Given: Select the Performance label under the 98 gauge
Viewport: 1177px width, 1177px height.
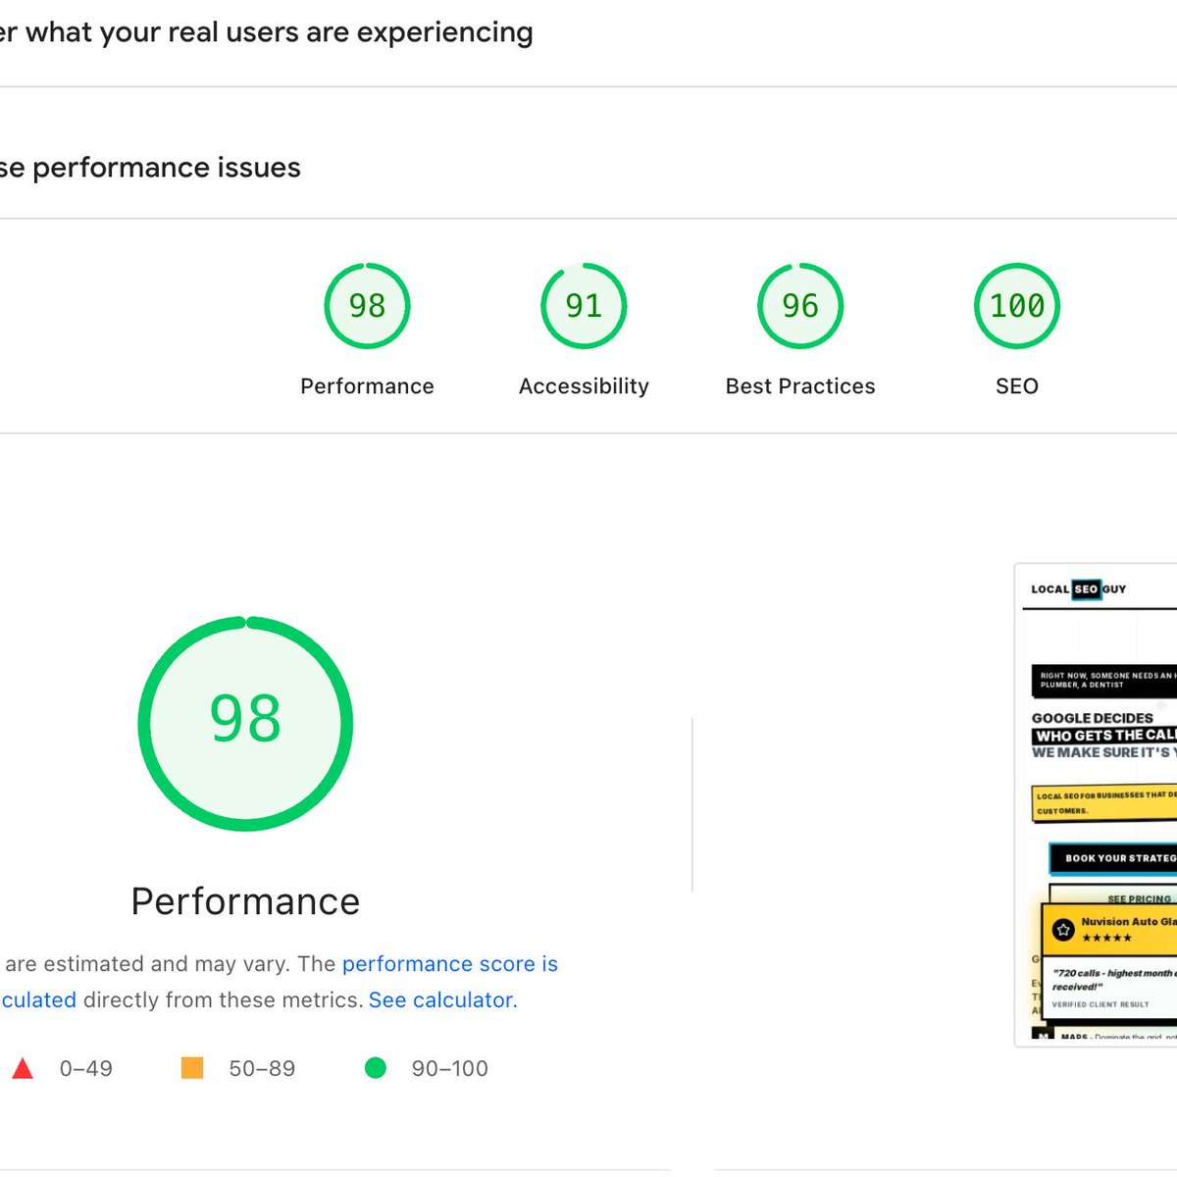Looking at the screenshot, I should click(367, 386).
